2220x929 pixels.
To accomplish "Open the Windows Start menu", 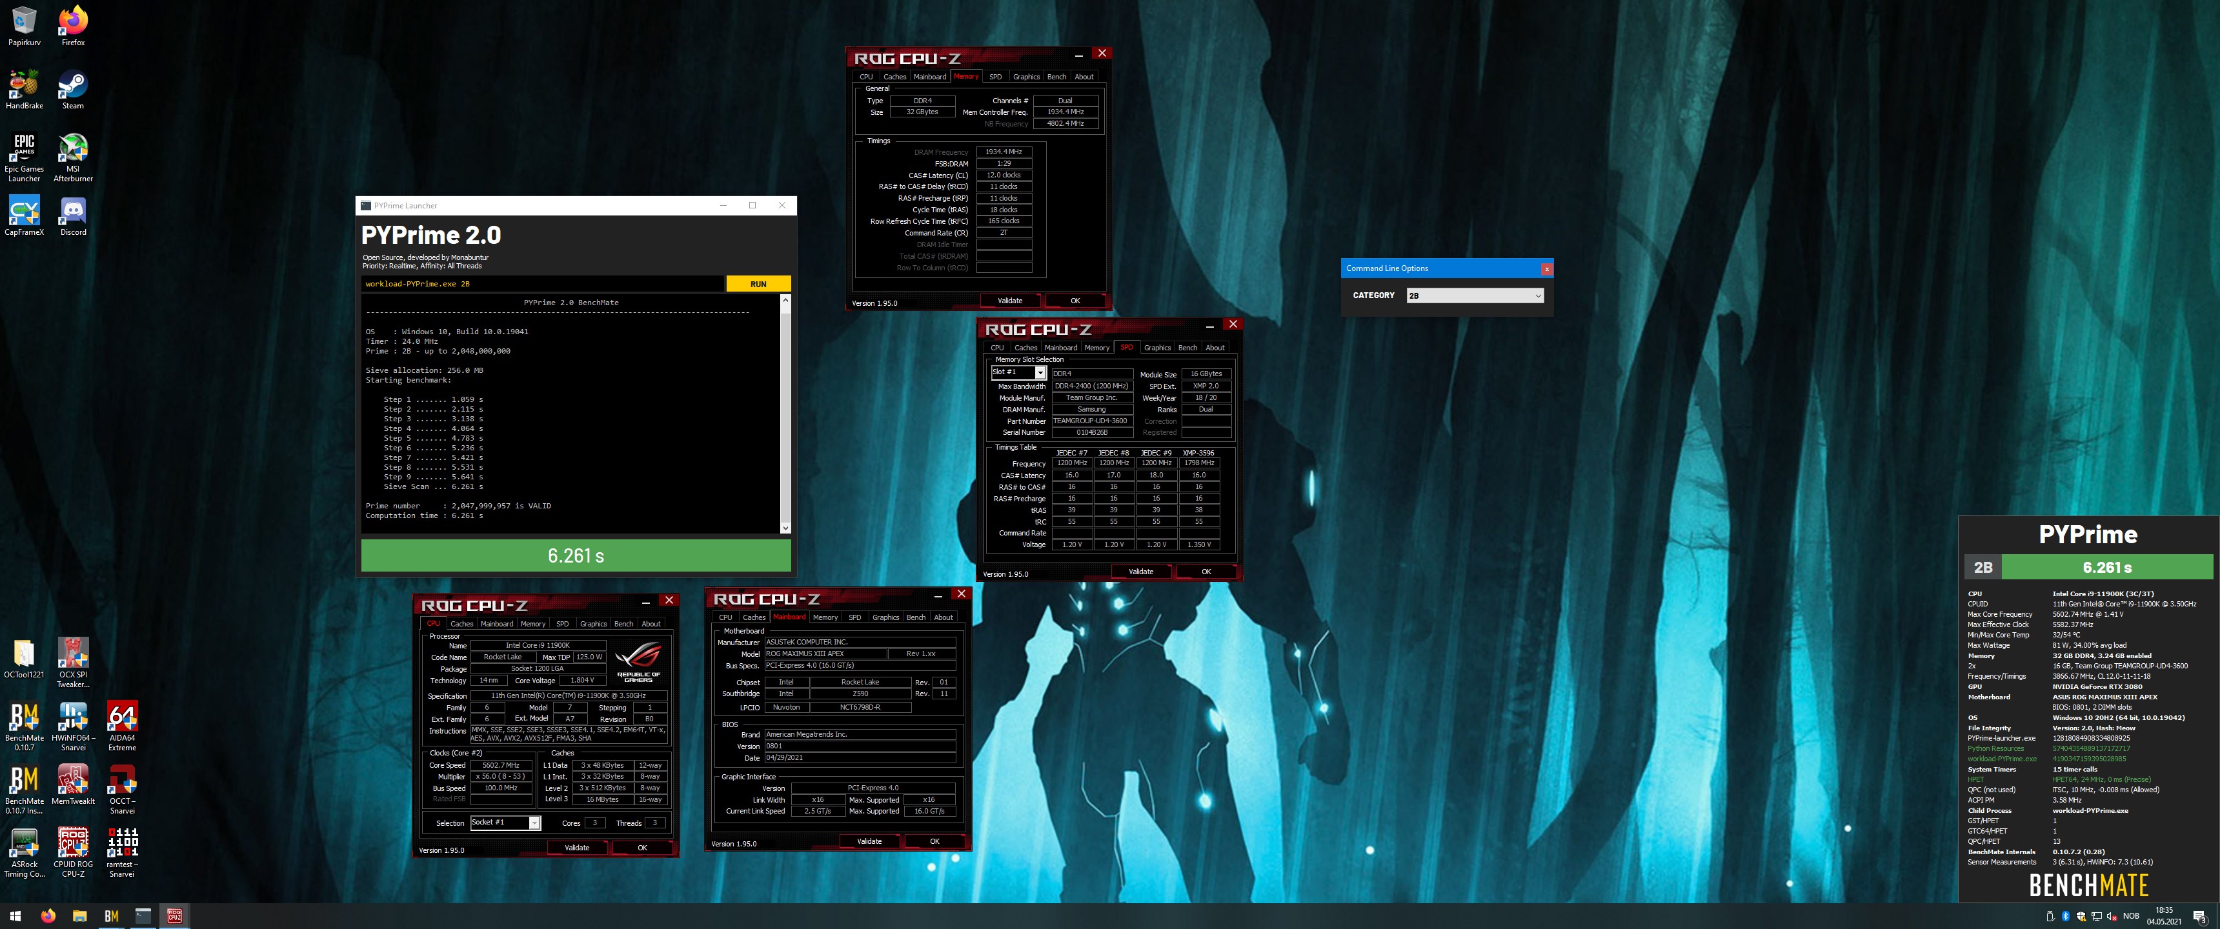I will coord(15,916).
